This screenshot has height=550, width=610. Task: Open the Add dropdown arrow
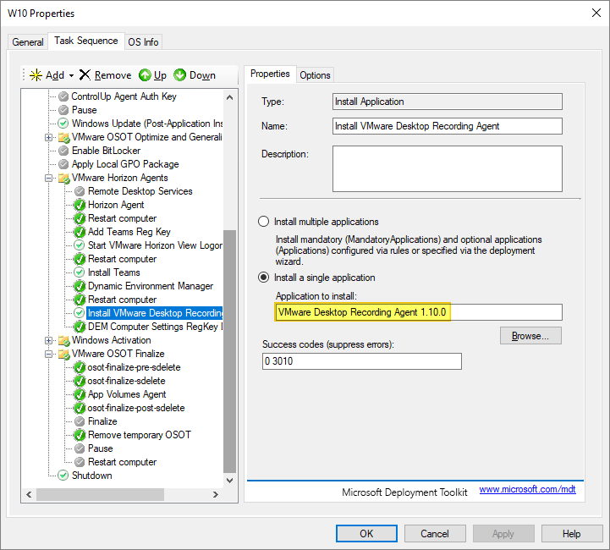tap(72, 75)
